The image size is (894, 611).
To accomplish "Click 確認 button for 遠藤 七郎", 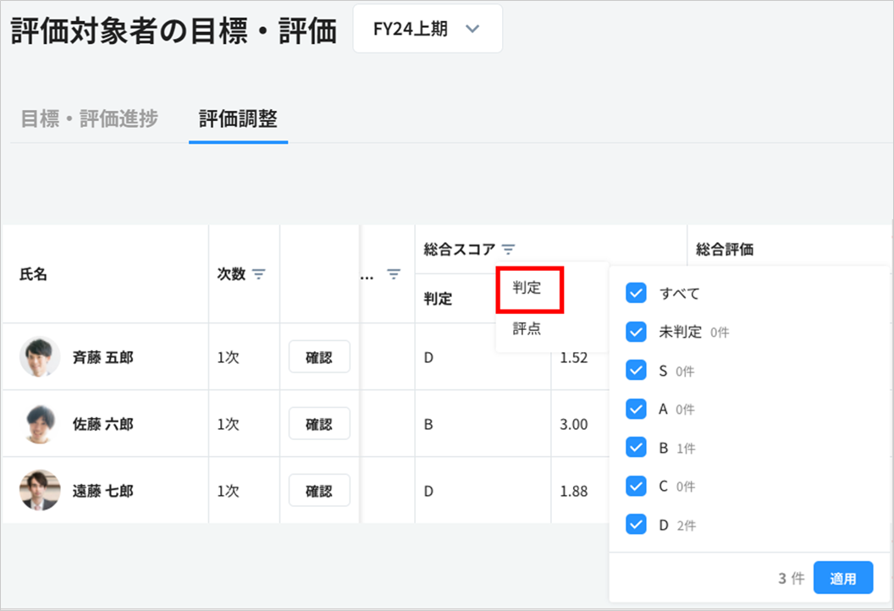I will click(x=319, y=491).
